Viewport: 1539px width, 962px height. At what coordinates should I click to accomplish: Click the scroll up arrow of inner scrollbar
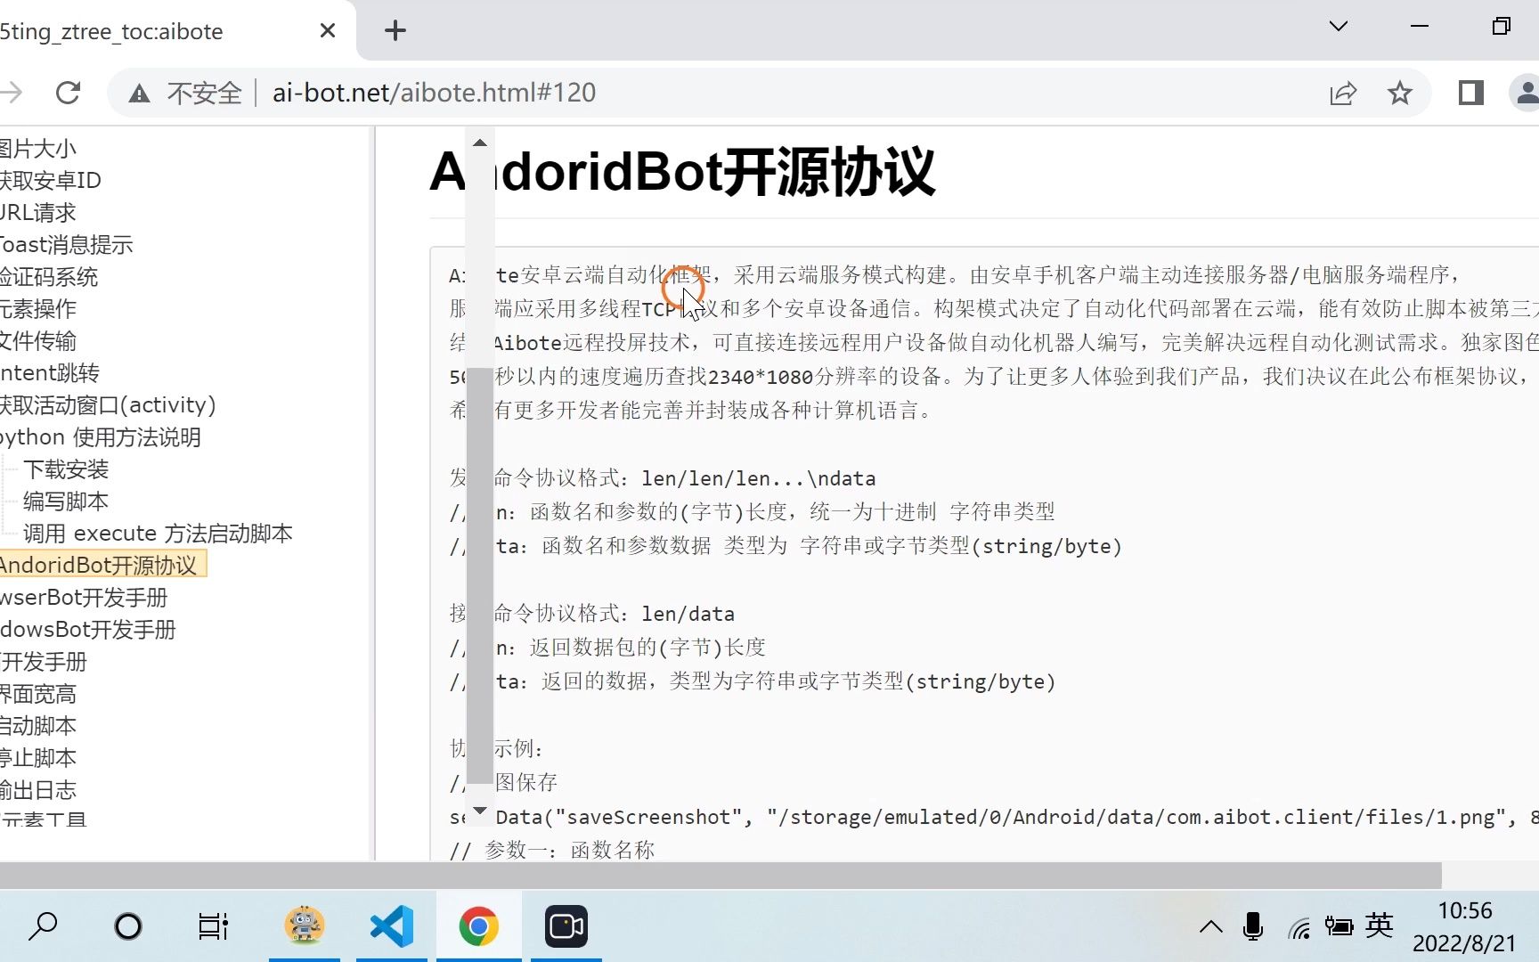(x=480, y=143)
